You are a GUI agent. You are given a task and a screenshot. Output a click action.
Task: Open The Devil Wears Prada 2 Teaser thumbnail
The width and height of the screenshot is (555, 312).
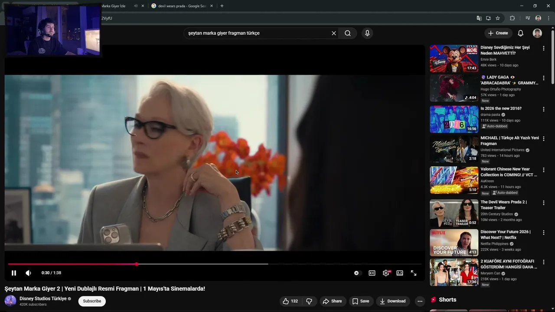click(454, 213)
